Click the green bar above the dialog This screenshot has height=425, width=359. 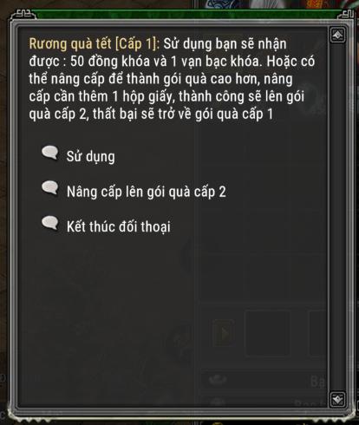(x=188, y=14)
